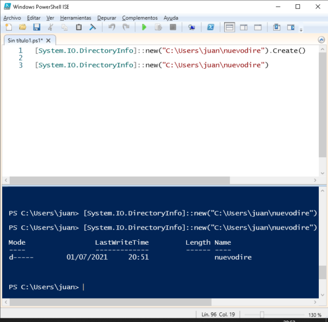
Task: Click the console pane horizontal scrollbar thumb
Action: tap(110, 302)
